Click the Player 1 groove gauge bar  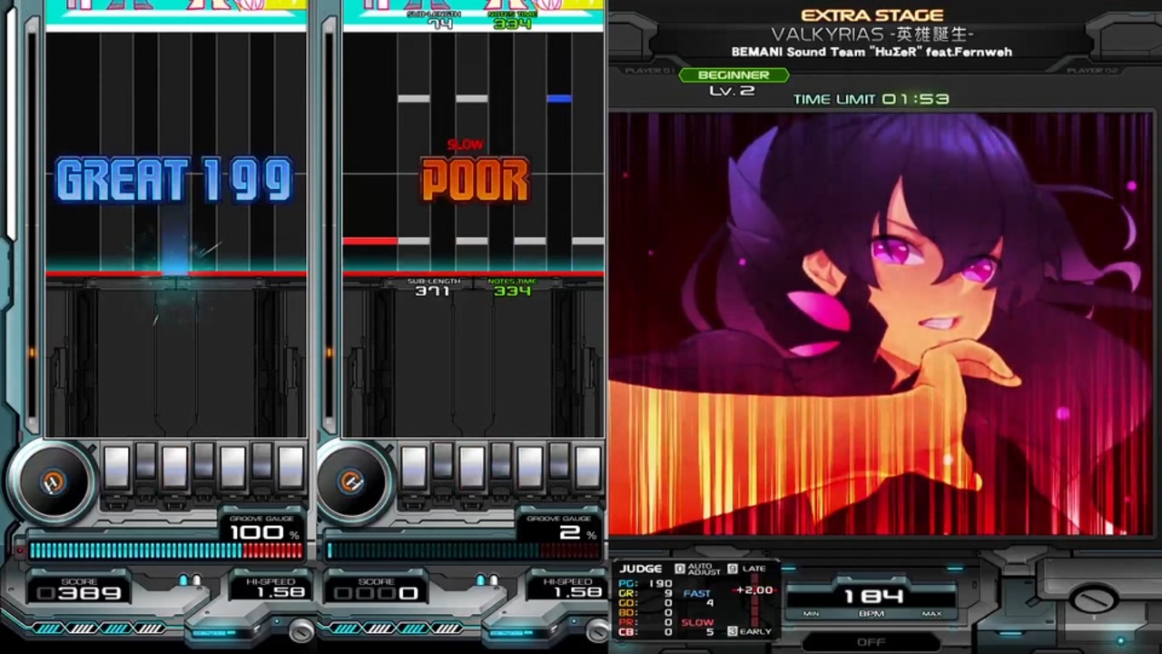click(166, 550)
